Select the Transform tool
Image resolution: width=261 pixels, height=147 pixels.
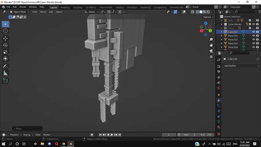[5, 59]
